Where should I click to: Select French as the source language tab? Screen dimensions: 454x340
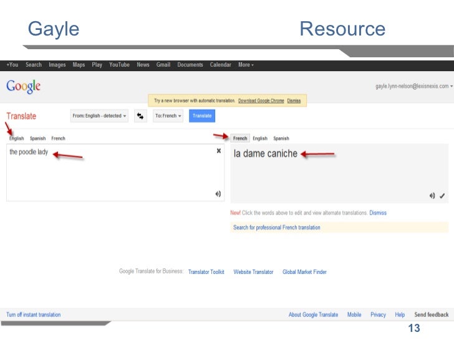click(58, 138)
